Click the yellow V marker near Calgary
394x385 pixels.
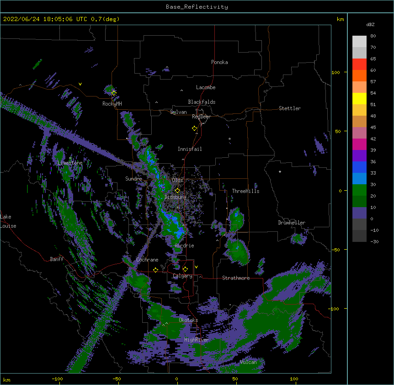point(196,267)
